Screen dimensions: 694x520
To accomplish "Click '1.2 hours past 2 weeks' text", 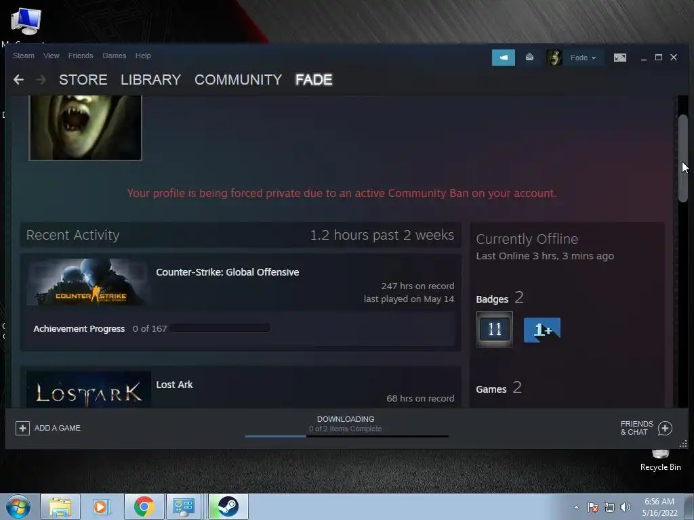I will point(382,235).
